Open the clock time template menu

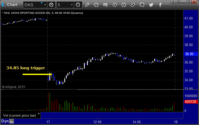point(78,5)
